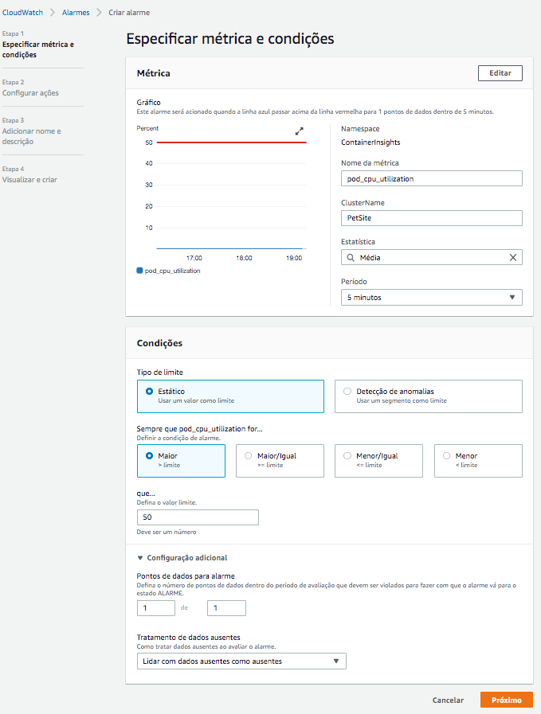Choose the Maior/Igual condition

(x=280, y=461)
